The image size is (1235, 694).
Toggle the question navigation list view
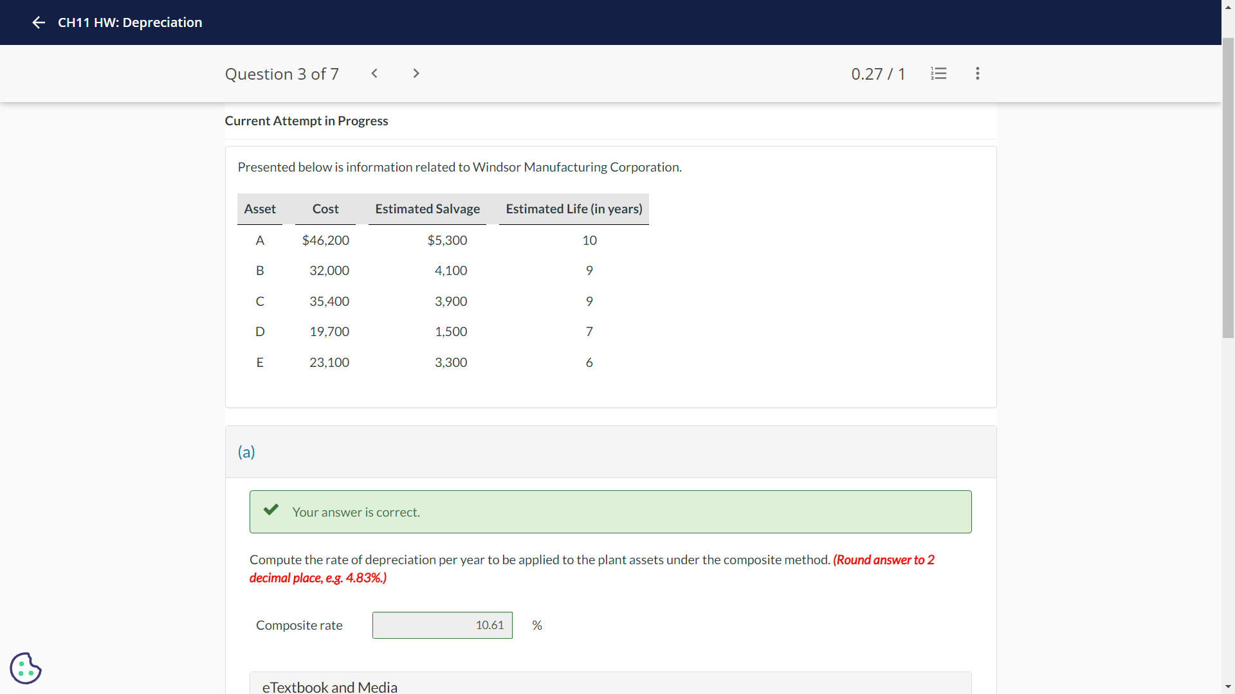click(x=939, y=74)
